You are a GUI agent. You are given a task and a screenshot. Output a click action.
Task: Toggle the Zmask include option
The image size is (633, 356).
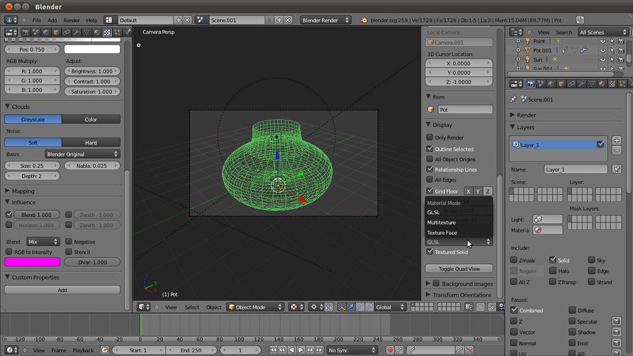(x=514, y=260)
